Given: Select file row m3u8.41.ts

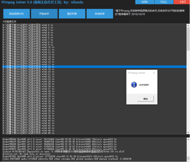Looking at the screenshot, I should [94, 123].
